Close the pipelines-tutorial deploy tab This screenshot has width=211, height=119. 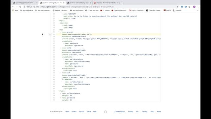click(x=91, y=3)
